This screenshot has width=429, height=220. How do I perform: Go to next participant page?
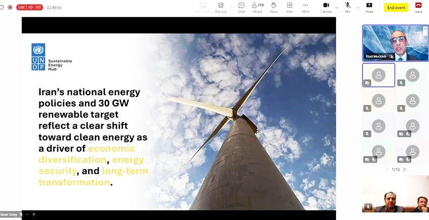coord(404,170)
